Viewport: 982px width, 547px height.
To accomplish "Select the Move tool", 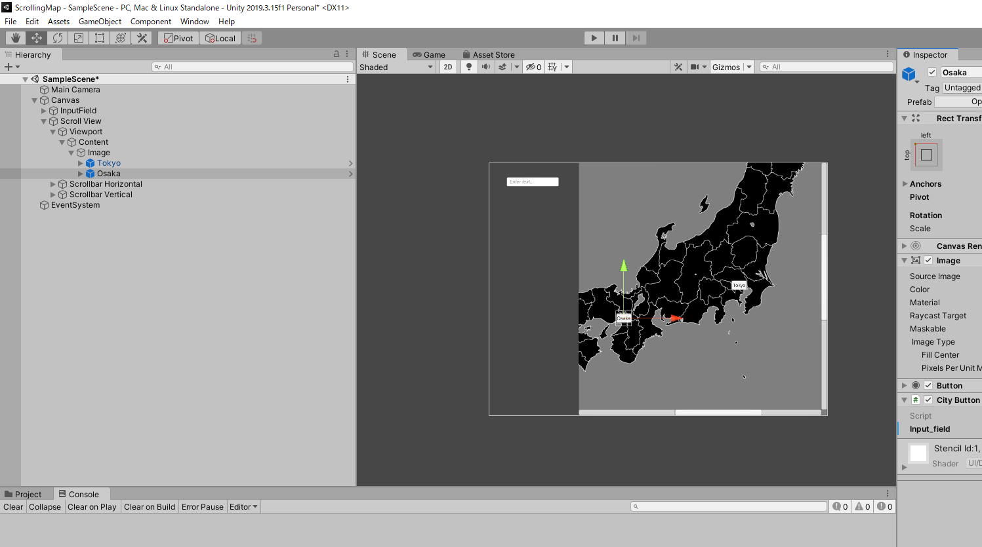I will pos(37,38).
